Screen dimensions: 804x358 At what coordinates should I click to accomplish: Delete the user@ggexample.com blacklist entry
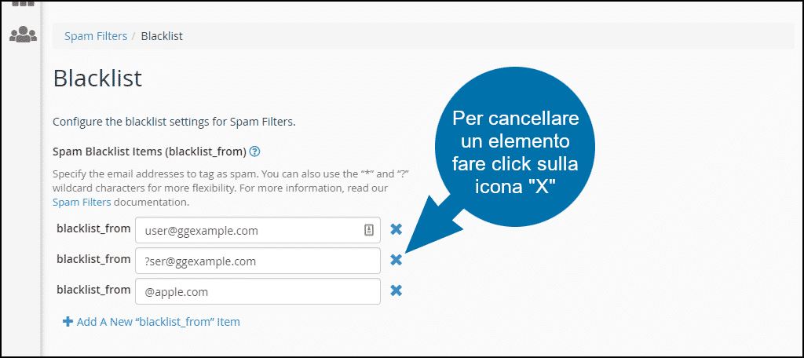point(396,229)
